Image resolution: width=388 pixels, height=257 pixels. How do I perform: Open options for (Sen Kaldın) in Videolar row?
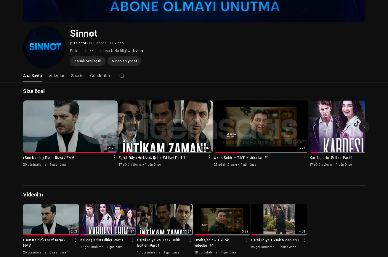[x=76, y=240]
